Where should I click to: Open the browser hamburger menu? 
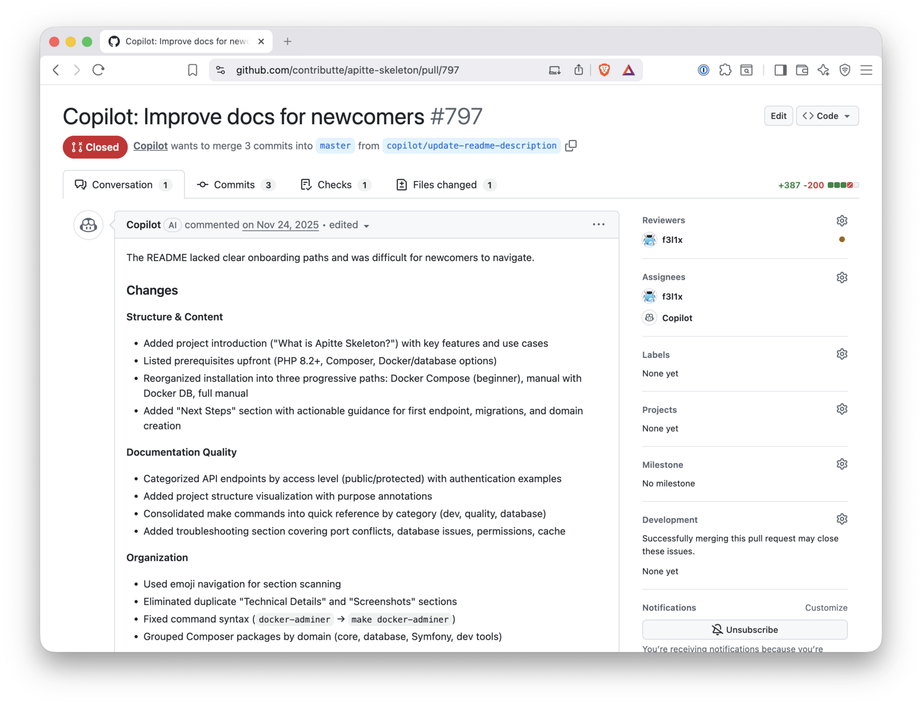point(867,70)
